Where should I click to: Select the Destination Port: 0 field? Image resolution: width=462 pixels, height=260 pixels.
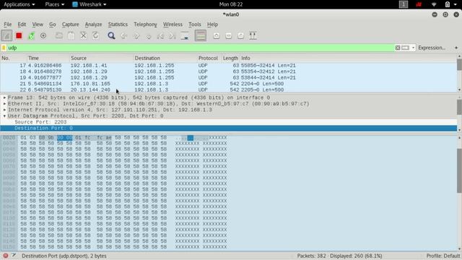[x=229, y=129]
